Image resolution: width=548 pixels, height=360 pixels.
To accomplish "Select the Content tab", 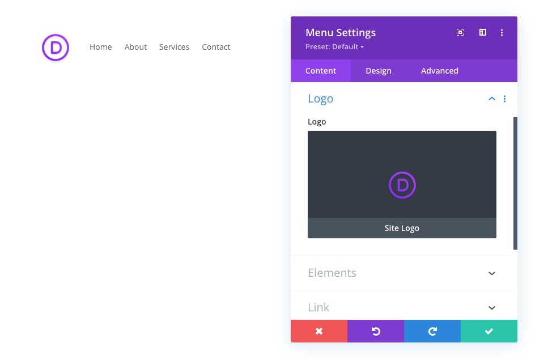I will pos(320,70).
